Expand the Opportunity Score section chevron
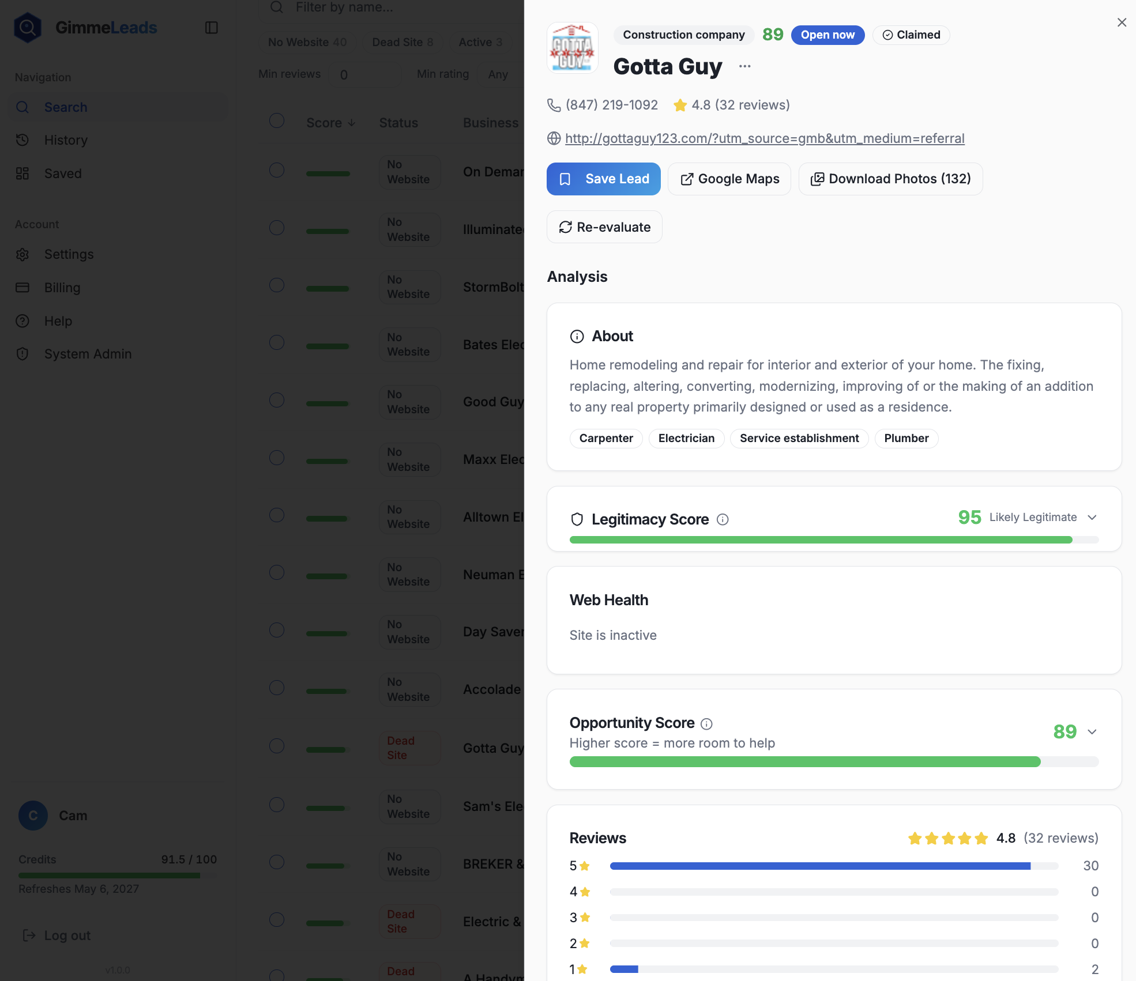The width and height of the screenshot is (1136, 981). click(x=1092, y=732)
